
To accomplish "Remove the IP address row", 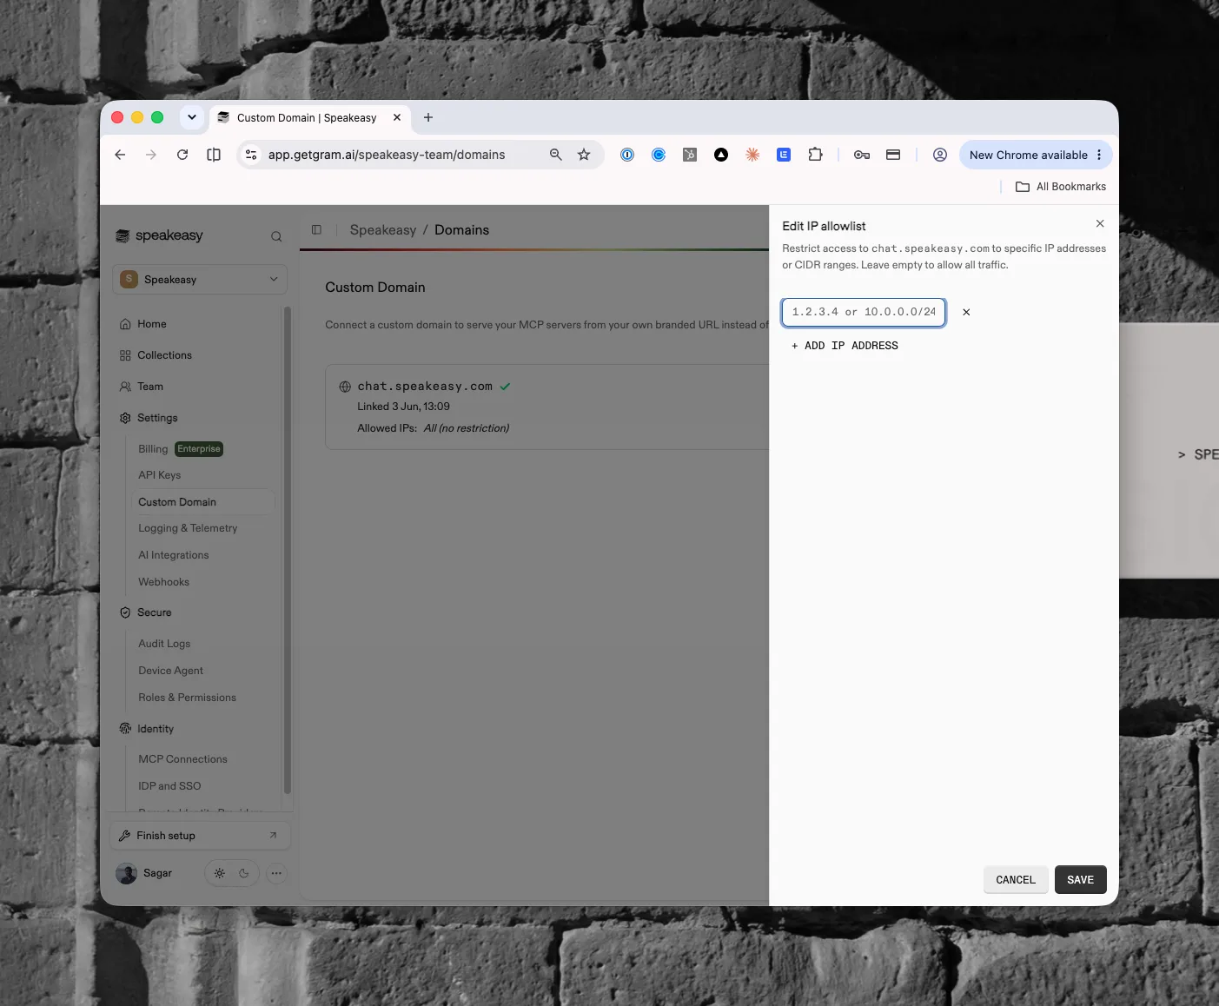I will [966, 312].
